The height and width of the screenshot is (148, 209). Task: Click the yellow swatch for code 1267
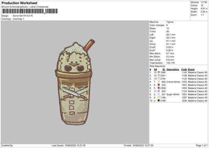(x=158, y=97)
